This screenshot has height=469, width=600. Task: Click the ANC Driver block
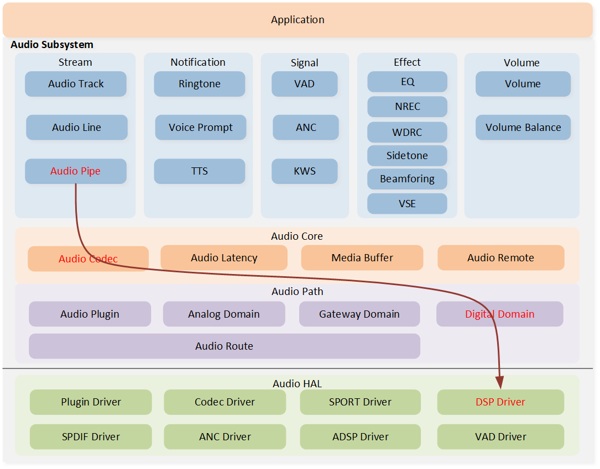coord(225,437)
